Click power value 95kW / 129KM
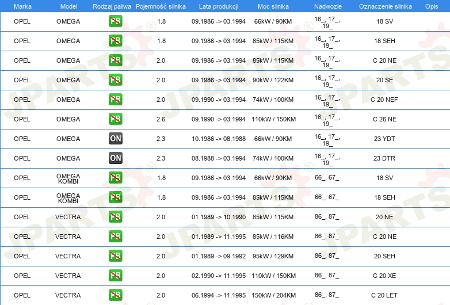The height and width of the screenshot is (305, 450). coord(273,256)
